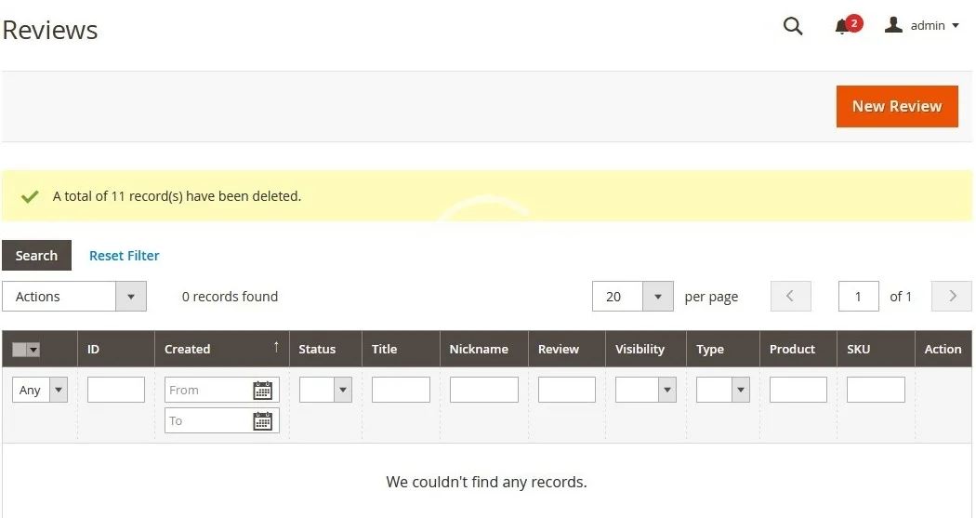This screenshot has width=976, height=518.
Task: Open the per page count dropdown
Action: pyautogui.click(x=657, y=297)
